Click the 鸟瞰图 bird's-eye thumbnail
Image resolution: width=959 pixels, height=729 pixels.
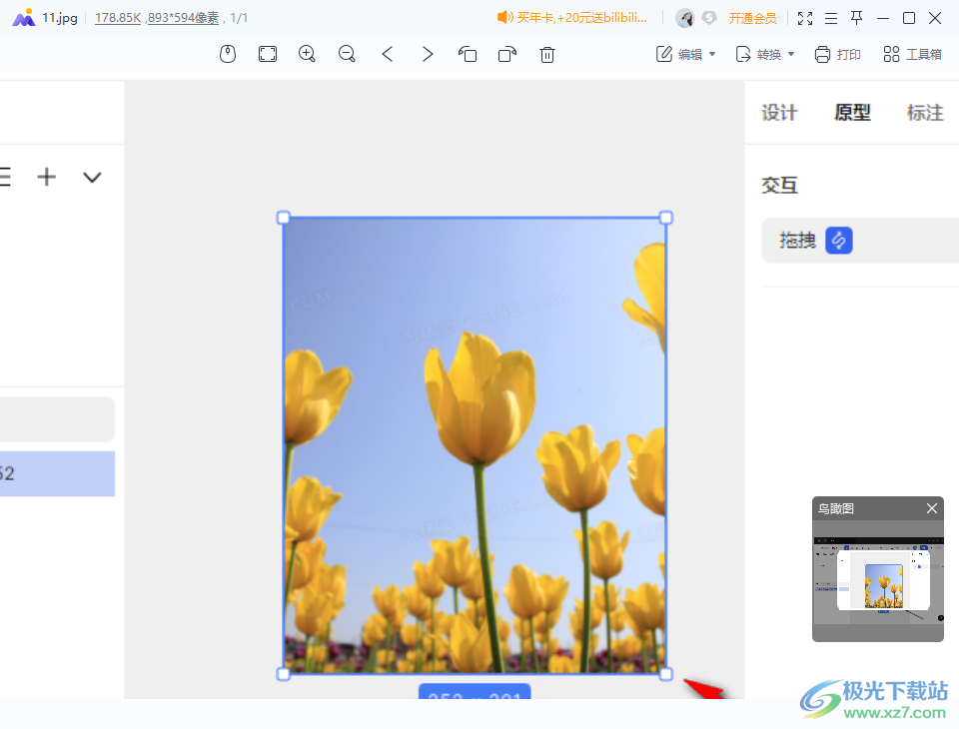(877, 581)
